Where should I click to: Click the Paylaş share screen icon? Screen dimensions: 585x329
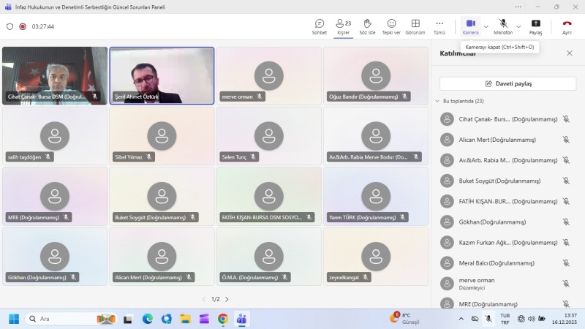point(536,26)
